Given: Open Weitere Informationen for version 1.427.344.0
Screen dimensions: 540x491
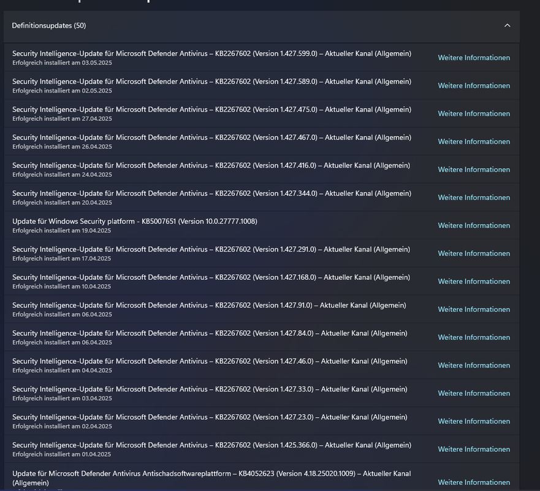Looking at the screenshot, I should tap(474, 197).
